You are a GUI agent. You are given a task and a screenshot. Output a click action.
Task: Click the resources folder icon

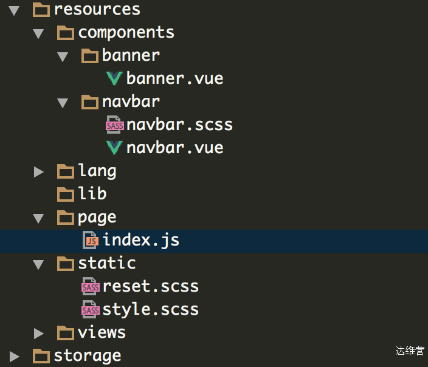[x=41, y=10]
